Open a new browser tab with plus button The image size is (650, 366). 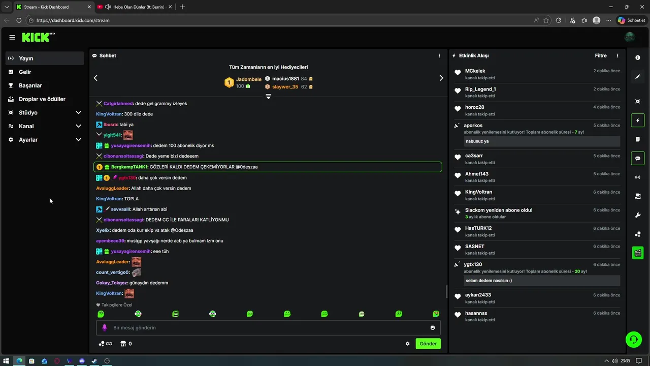[x=182, y=7]
